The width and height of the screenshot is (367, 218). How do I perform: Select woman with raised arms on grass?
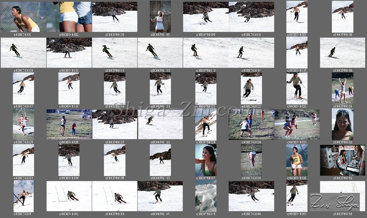[342, 88]
